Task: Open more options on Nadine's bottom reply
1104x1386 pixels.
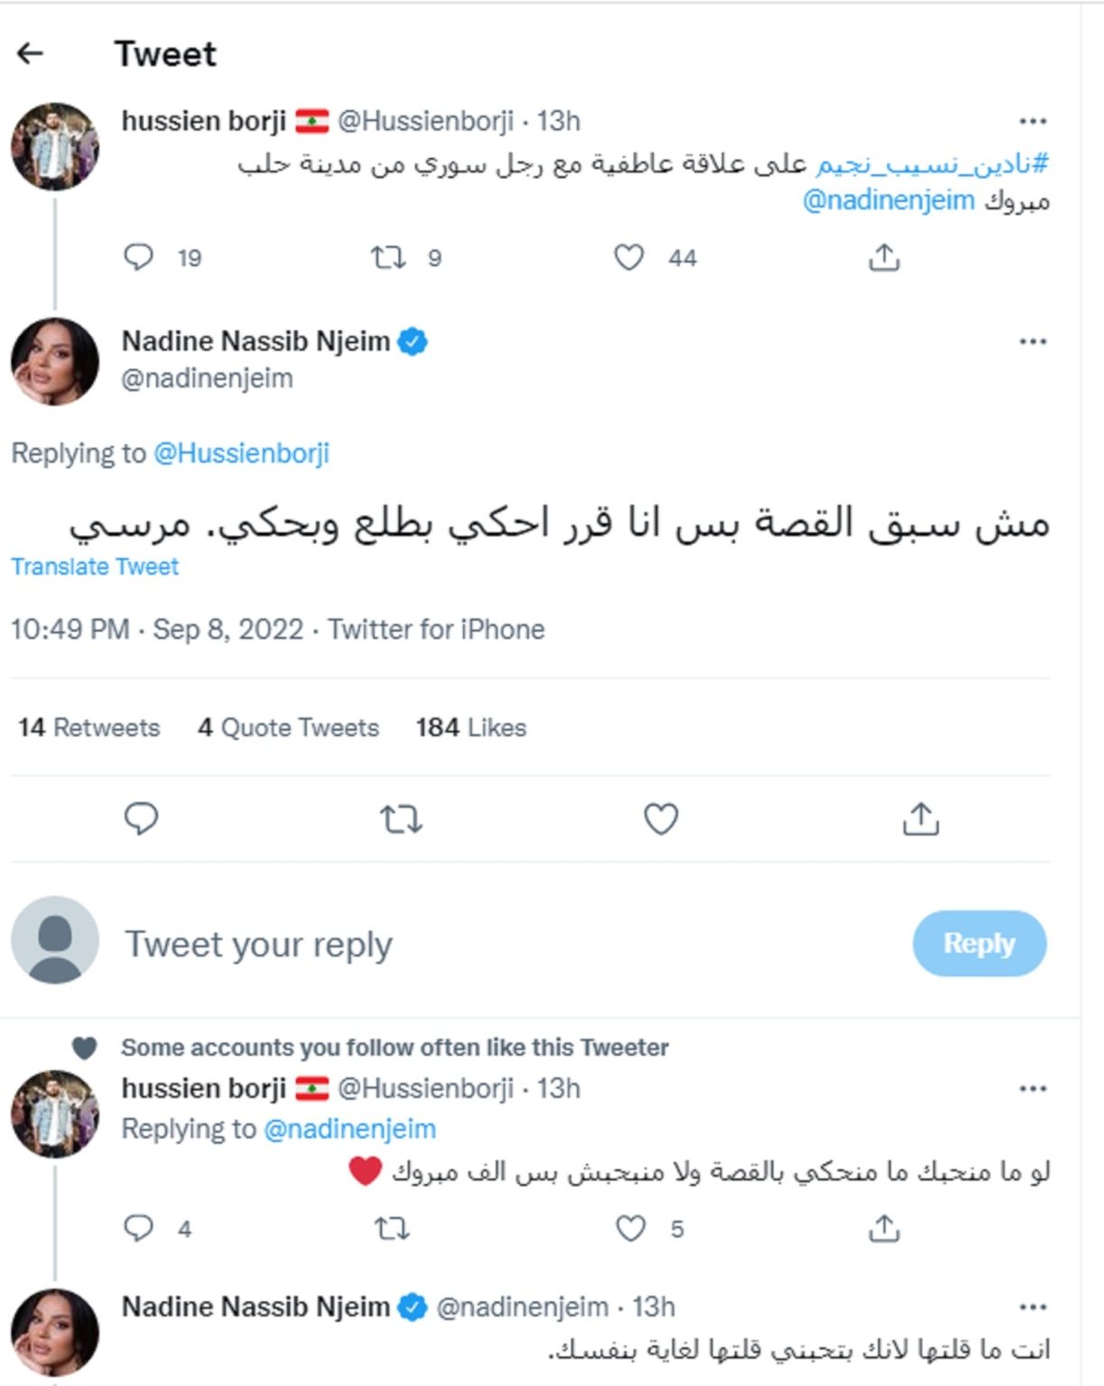Action: point(1033,1307)
